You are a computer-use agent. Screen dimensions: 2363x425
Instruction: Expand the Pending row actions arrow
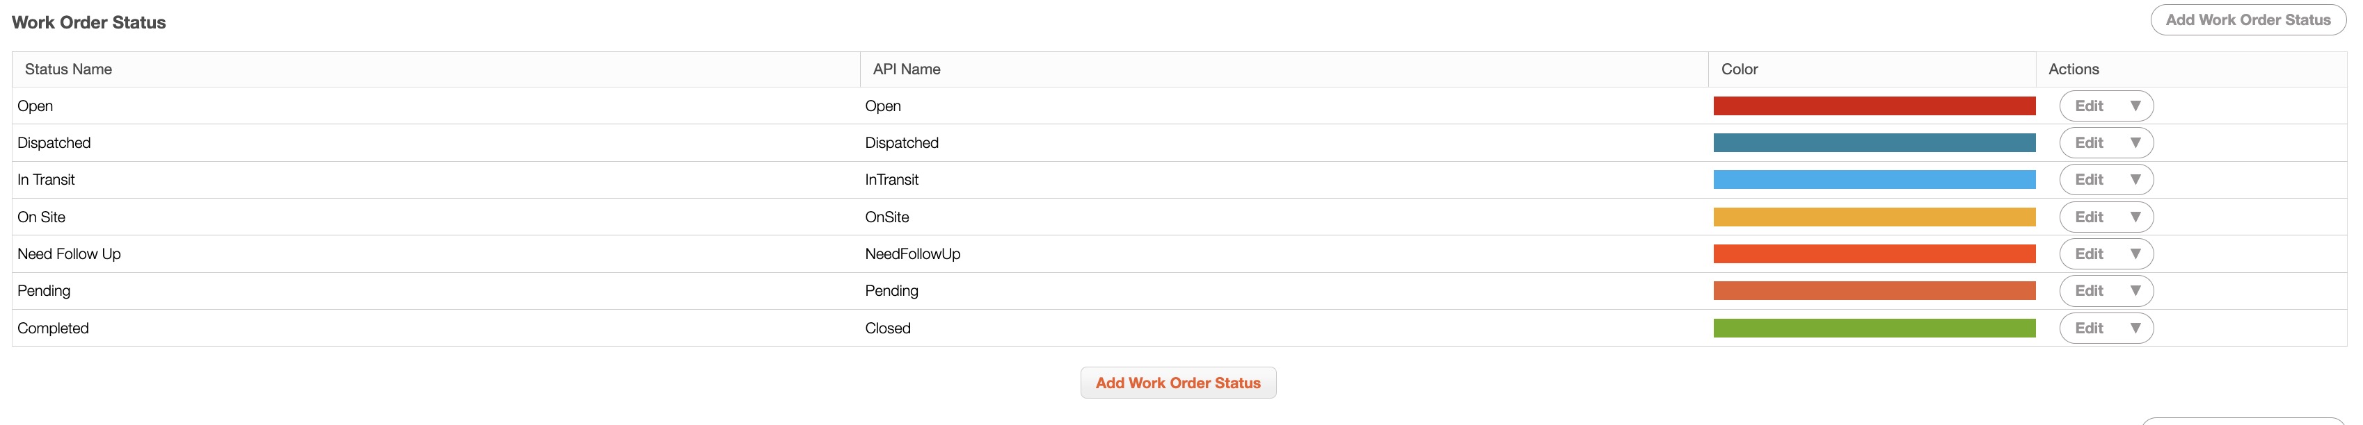[x=2135, y=290]
